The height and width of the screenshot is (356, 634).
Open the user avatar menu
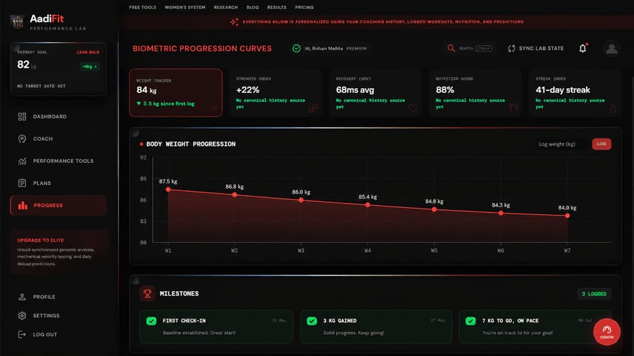tap(611, 49)
